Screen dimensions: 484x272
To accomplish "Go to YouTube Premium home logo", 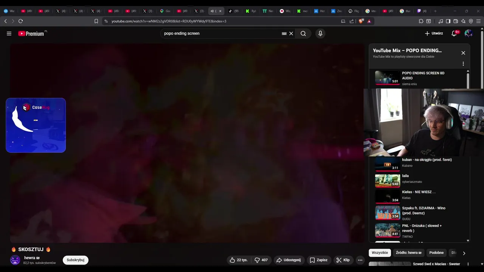I will pyautogui.click(x=31, y=34).
